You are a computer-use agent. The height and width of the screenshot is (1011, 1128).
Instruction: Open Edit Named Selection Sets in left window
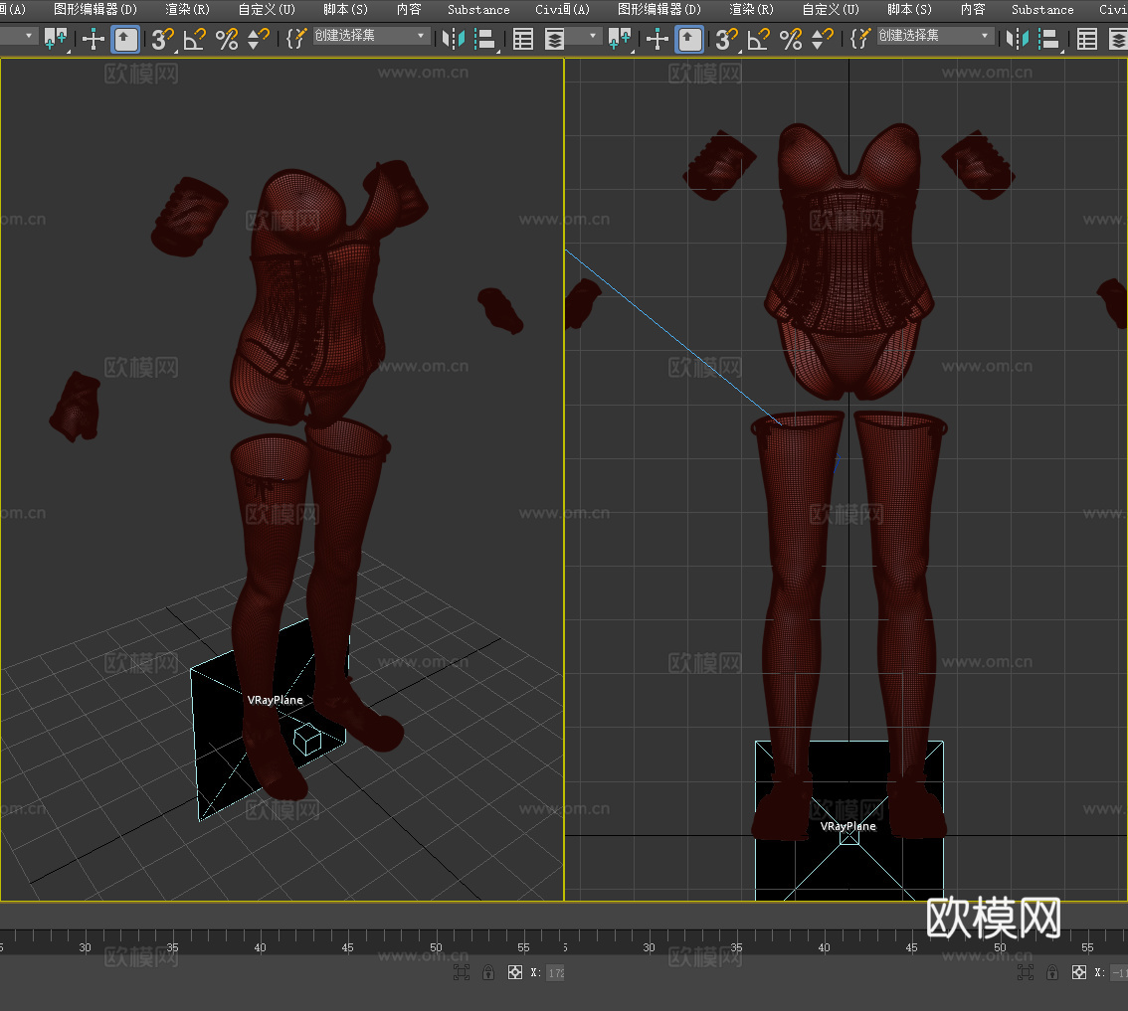(x=295, y=39)
